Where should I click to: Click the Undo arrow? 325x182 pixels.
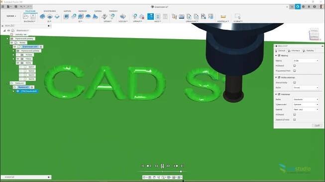[21, 6]
